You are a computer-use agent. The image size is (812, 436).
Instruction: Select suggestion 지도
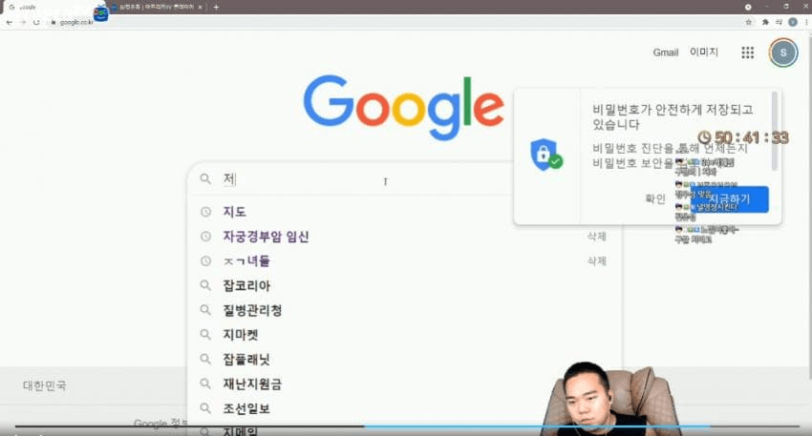click(235, 212)
